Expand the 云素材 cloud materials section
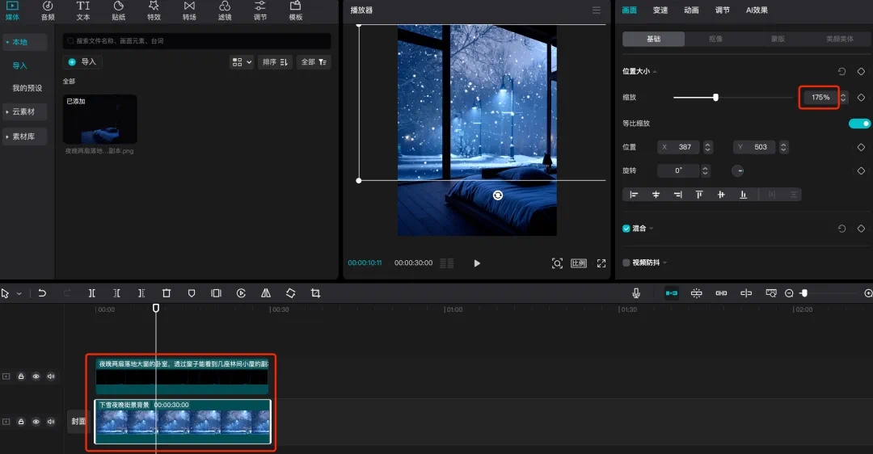The image size is (873, 454). click(x=24, y=111)
